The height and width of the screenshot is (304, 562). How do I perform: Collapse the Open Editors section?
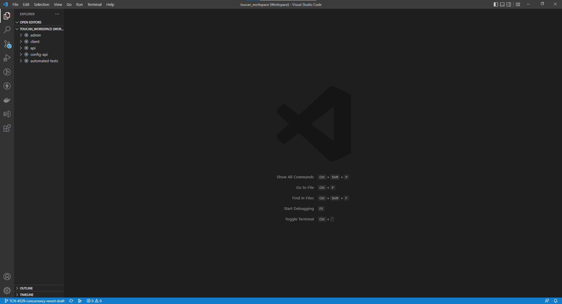click(x=39, y=22)
